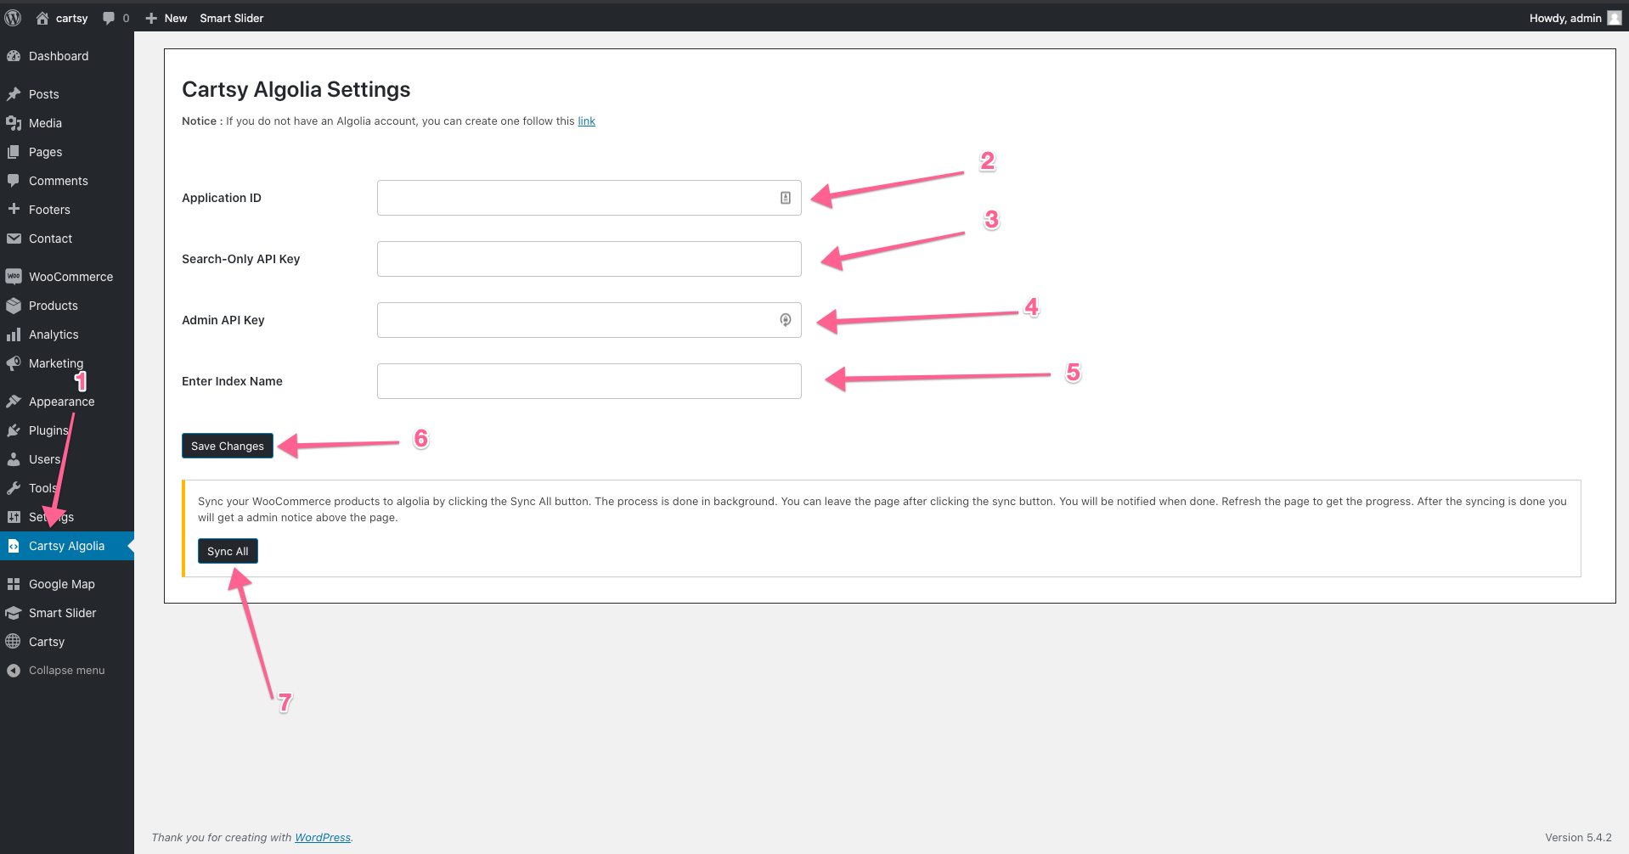Open the WordPress footer link
Viewport: 1629px width, 854px height.
coord(323,837)
